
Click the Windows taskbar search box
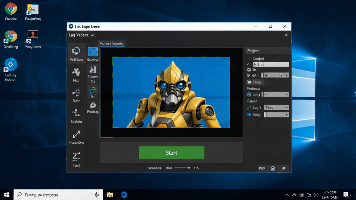[58, 195]
